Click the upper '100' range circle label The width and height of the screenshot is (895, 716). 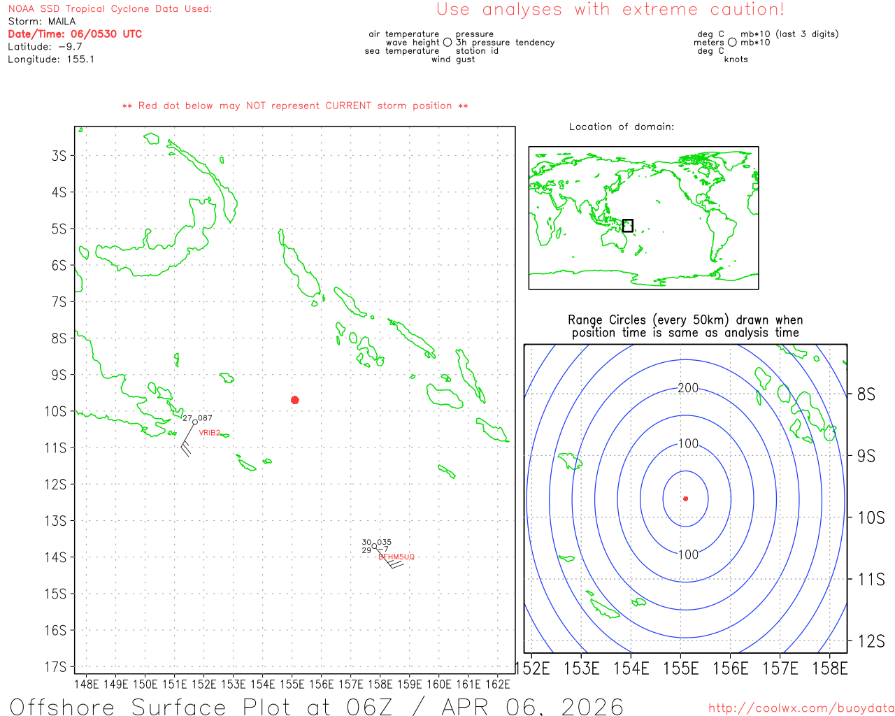coord(688,443)
